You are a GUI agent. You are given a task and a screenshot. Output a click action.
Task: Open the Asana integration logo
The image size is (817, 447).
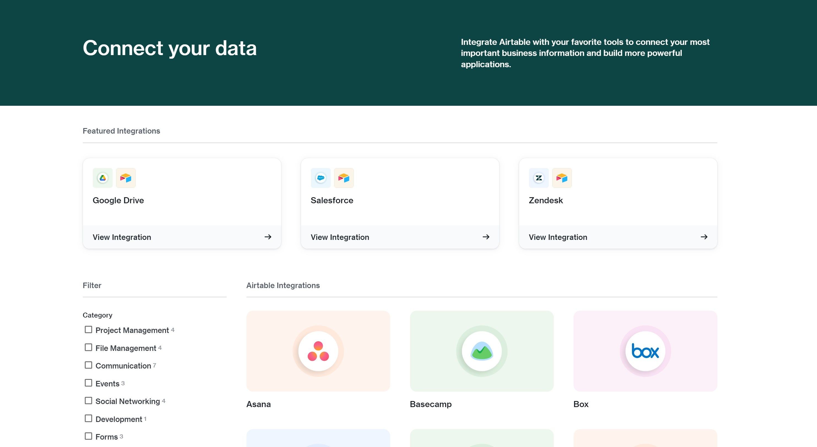(x=318, y=351)
